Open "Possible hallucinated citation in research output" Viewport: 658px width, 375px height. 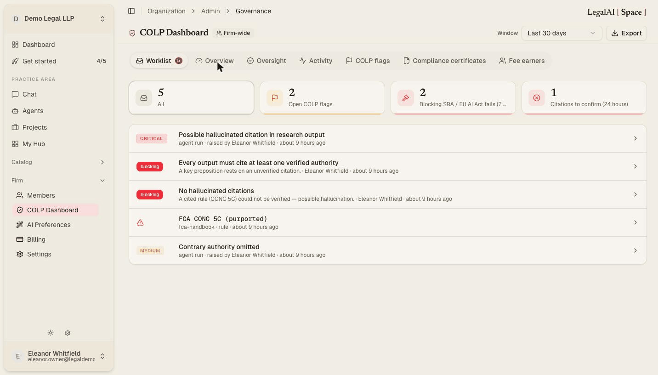pos(388,138)
